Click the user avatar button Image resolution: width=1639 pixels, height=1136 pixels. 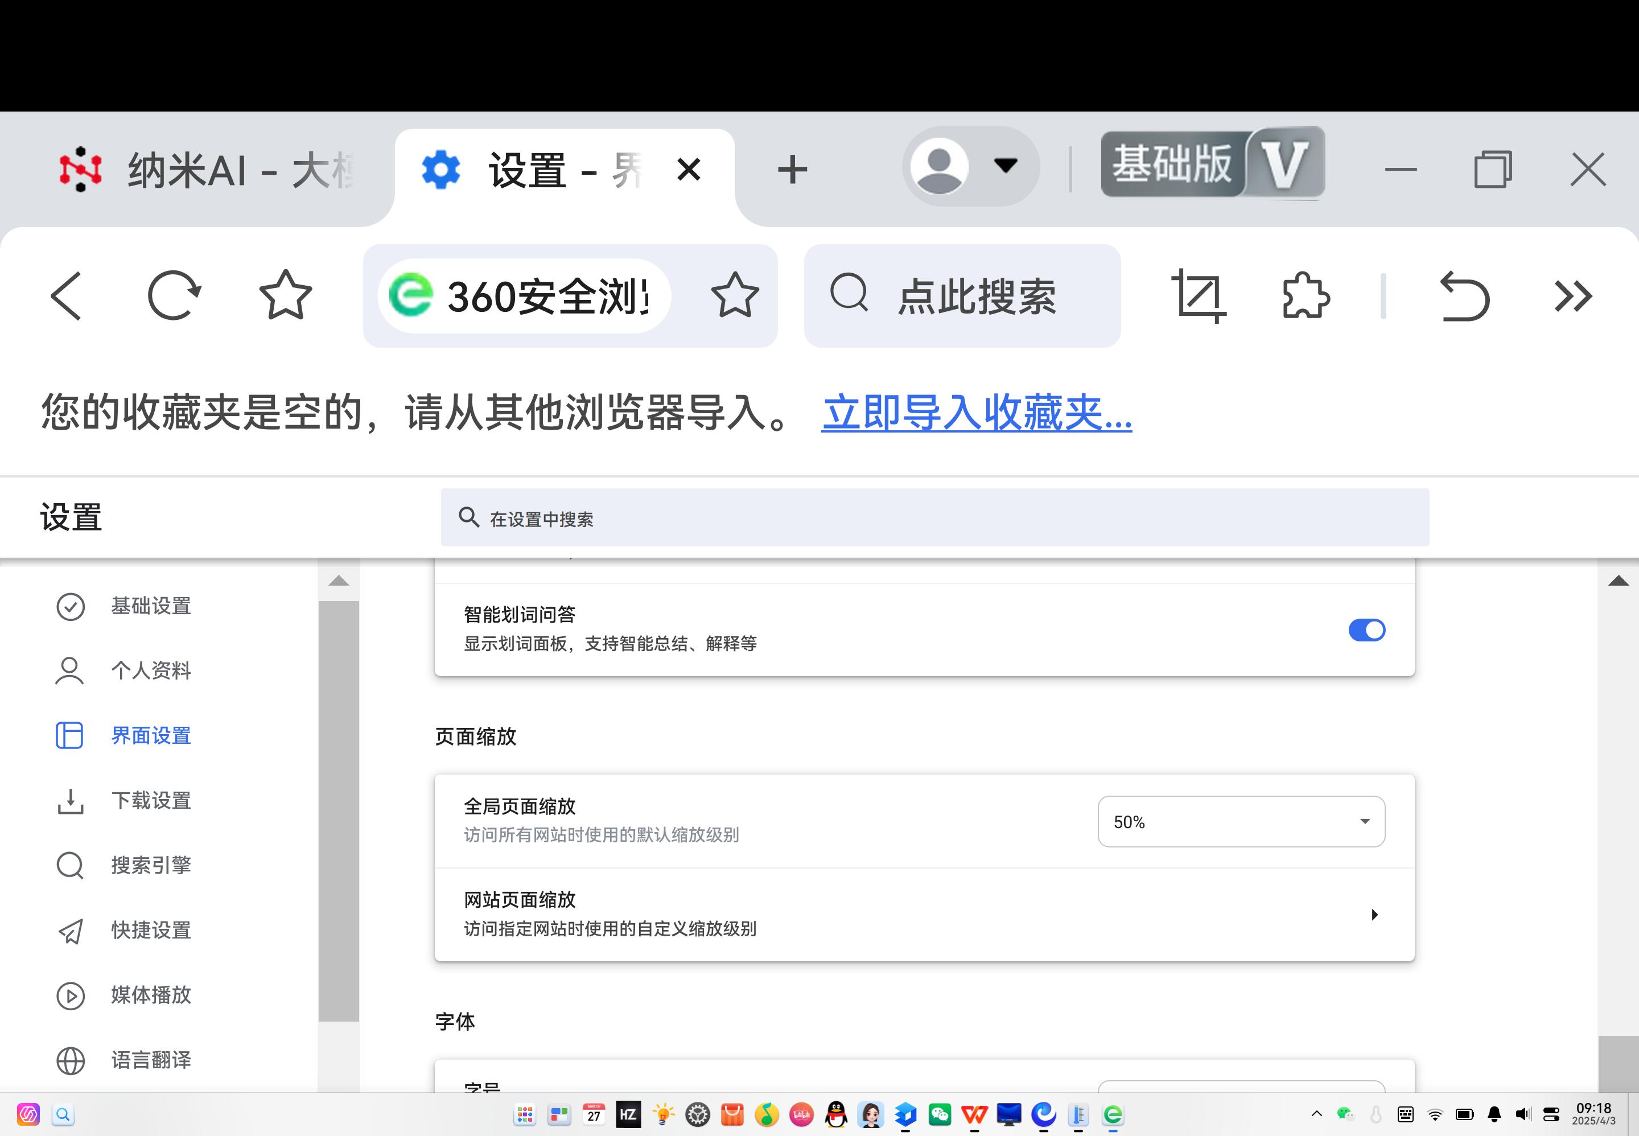click(x=940, y=166)
